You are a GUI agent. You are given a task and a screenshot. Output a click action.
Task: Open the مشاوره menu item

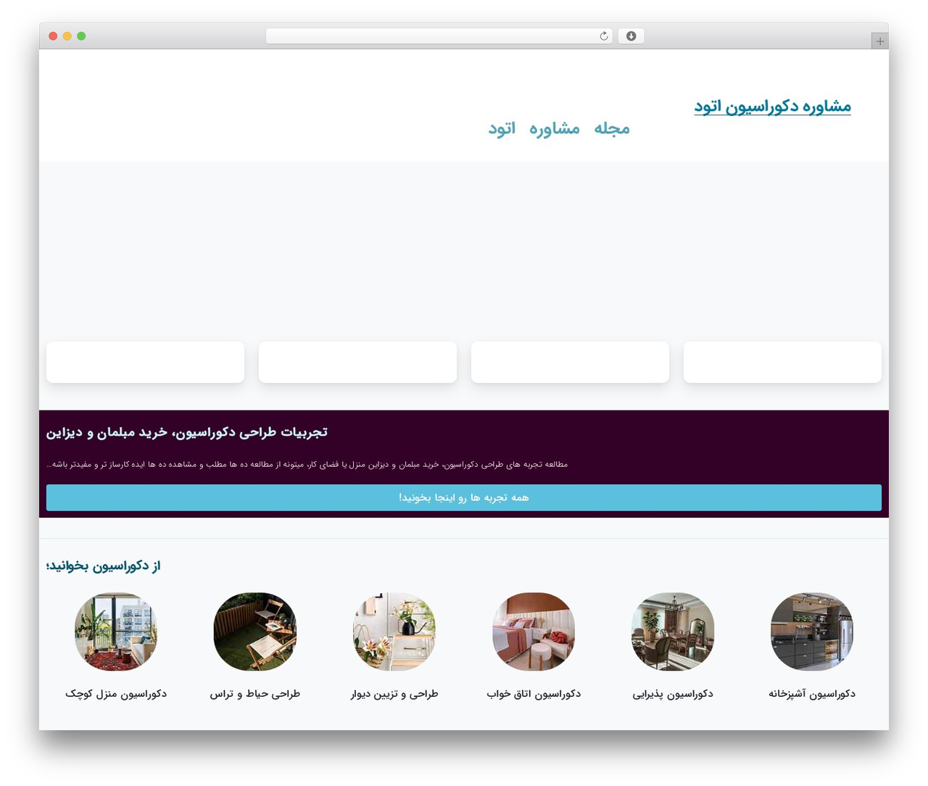click(554, 128)
